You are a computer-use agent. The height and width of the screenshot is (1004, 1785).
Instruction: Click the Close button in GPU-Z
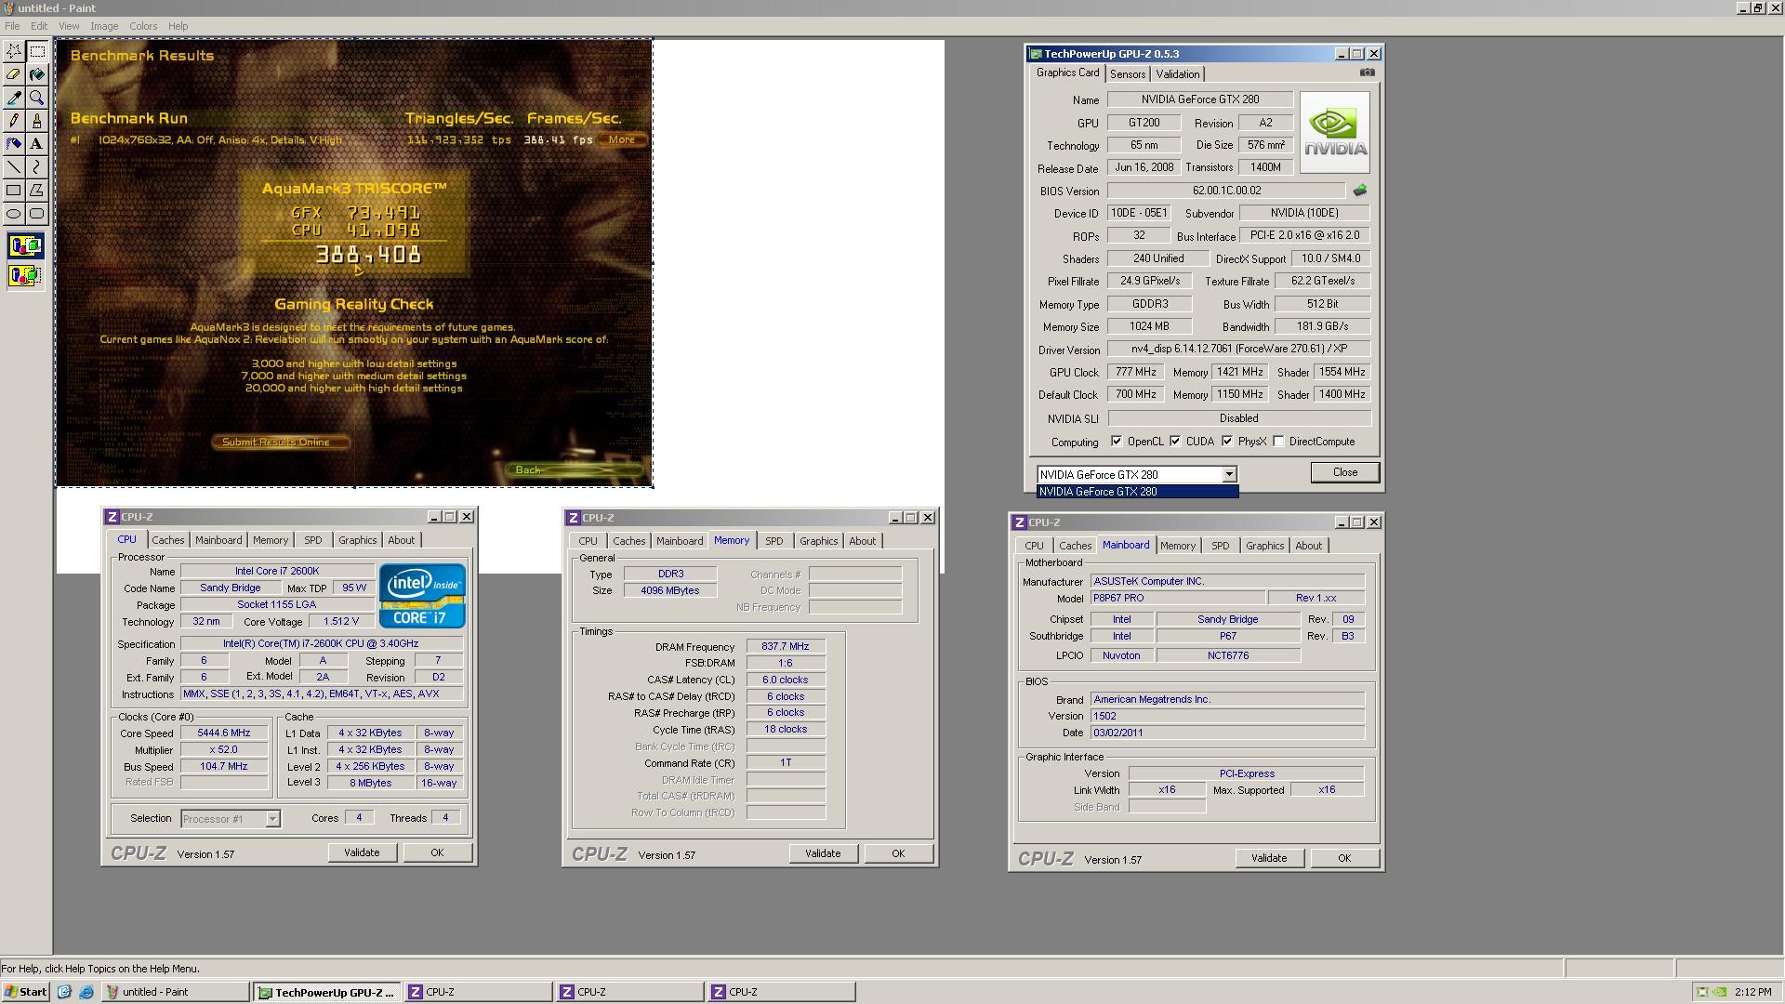click(x=1345, y=472)
